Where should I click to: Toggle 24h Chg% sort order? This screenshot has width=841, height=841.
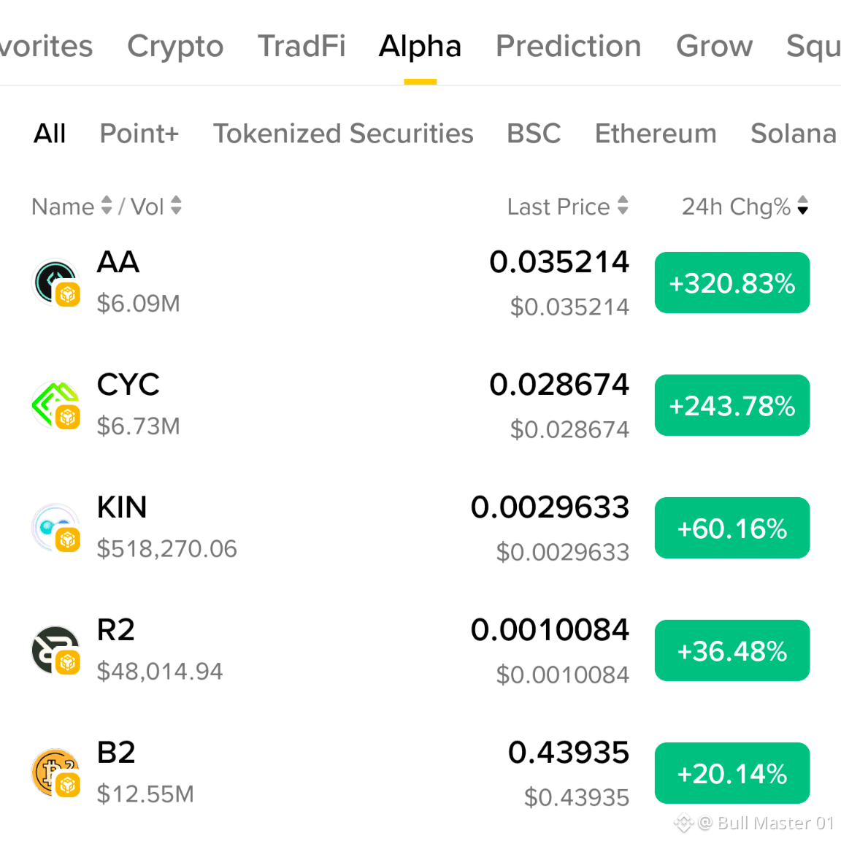point(745,207)
